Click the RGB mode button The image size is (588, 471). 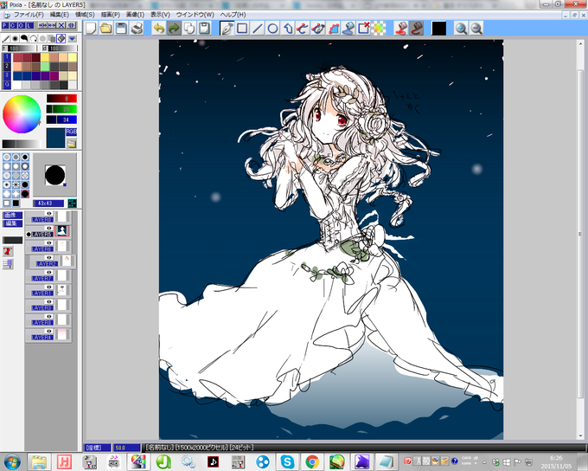coord(71,132)
